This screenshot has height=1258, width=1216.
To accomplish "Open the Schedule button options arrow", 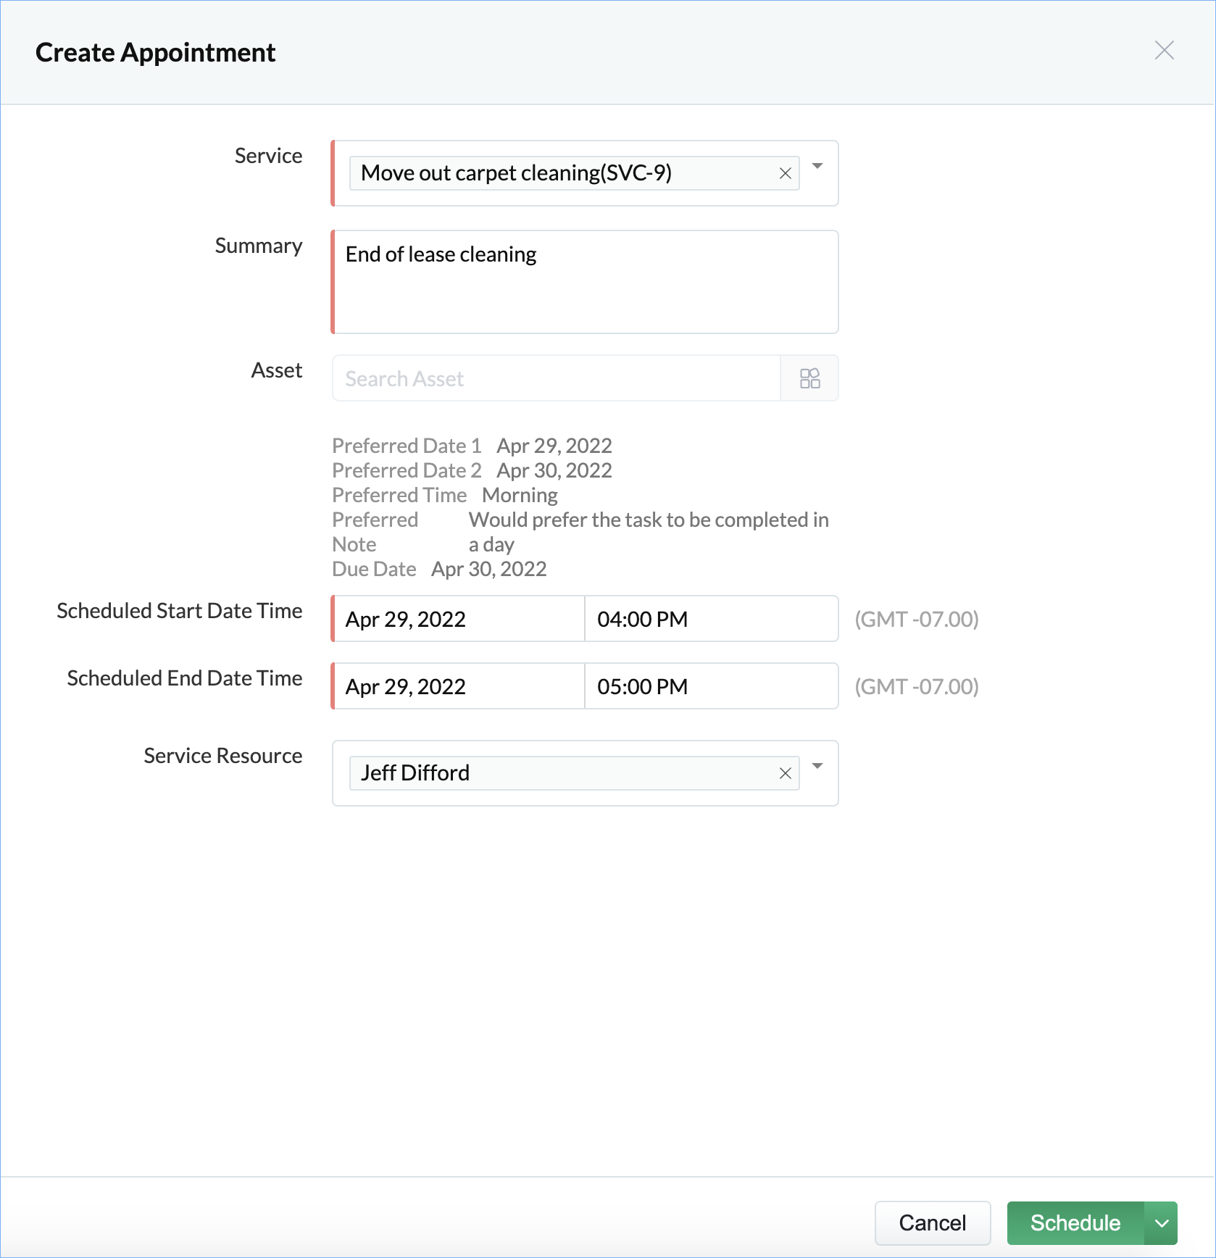I will 1162,1223.
